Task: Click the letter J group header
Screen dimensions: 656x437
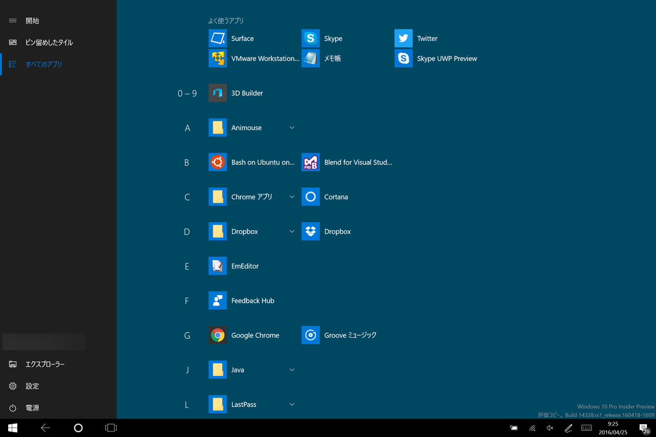Action: coord(187,370)
